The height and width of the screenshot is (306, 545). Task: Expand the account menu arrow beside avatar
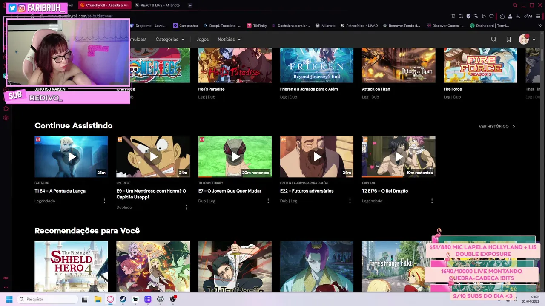534,40
